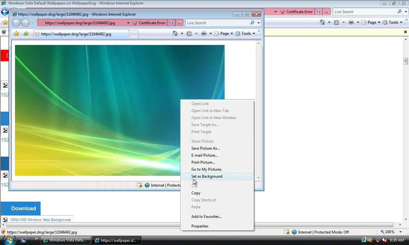Refresh the background WallpaperDog window
The image size is (409, 245).
(x=319, y=12)
